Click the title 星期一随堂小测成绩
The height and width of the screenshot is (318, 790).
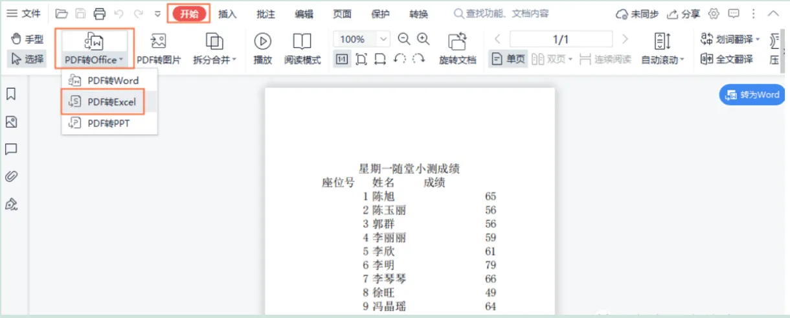point(409,168)
